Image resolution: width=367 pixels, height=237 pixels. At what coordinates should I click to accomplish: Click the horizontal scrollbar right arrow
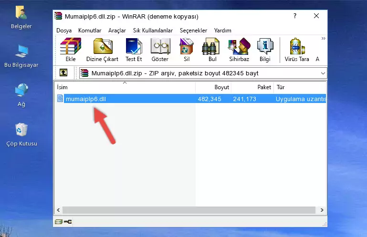[x=322, y=210]
